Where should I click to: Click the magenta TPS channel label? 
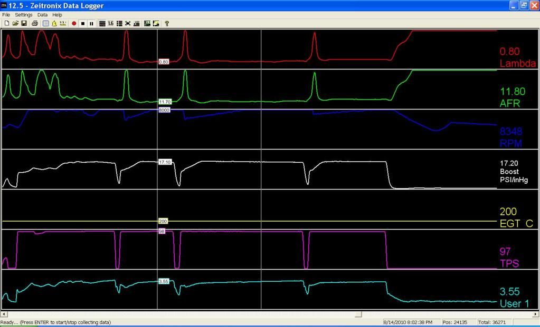(x=510, y=263)
